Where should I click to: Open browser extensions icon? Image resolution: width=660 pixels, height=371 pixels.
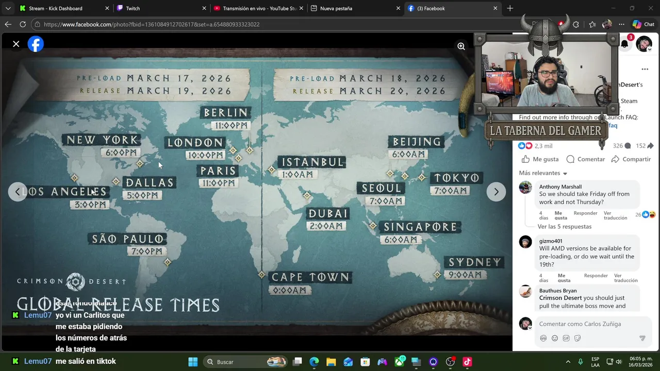pyautogui.click(x=576, y=24)
